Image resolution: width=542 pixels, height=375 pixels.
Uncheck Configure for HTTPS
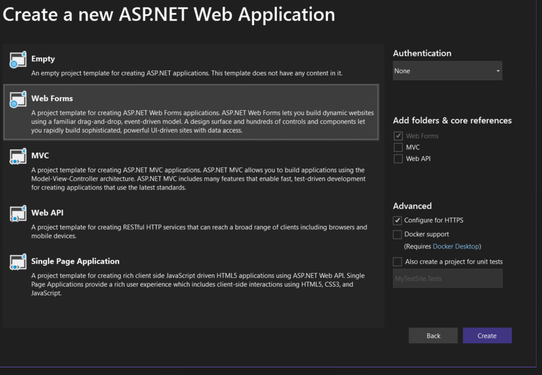(398, 221)
